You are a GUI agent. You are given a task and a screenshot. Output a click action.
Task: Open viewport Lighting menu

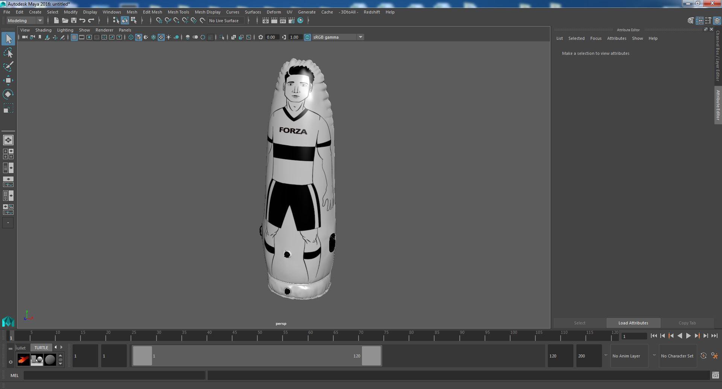65,30
